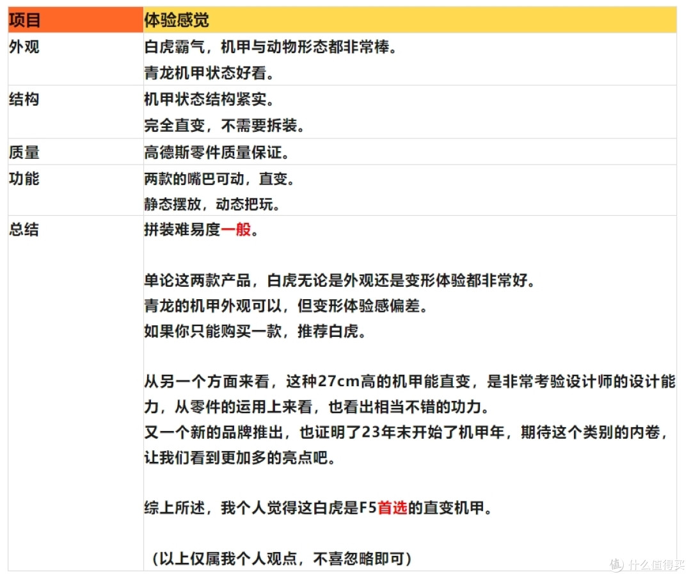Click the line starting '单论这两款产品'

[339, 281]
